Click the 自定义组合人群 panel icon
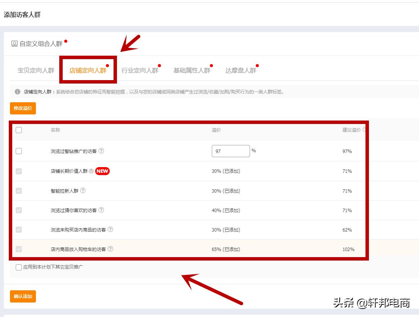Viewport: 419px width, 317px height. coord(15,43)
